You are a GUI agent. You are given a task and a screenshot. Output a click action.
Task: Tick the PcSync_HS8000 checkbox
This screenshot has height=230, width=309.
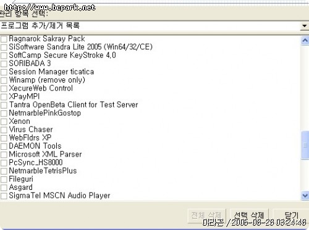(4, 163)
